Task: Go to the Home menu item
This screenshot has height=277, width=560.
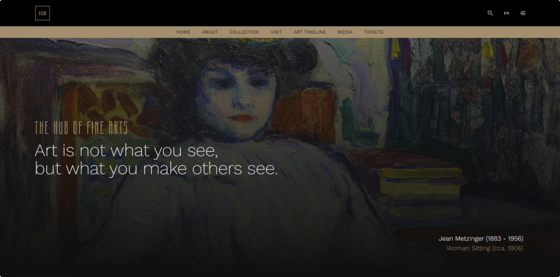Action: coord(183,32)
